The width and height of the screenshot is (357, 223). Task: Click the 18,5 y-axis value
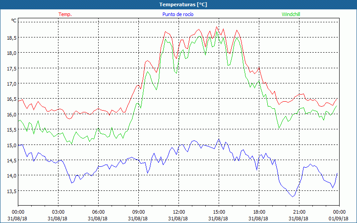click(x=12, y=38)
